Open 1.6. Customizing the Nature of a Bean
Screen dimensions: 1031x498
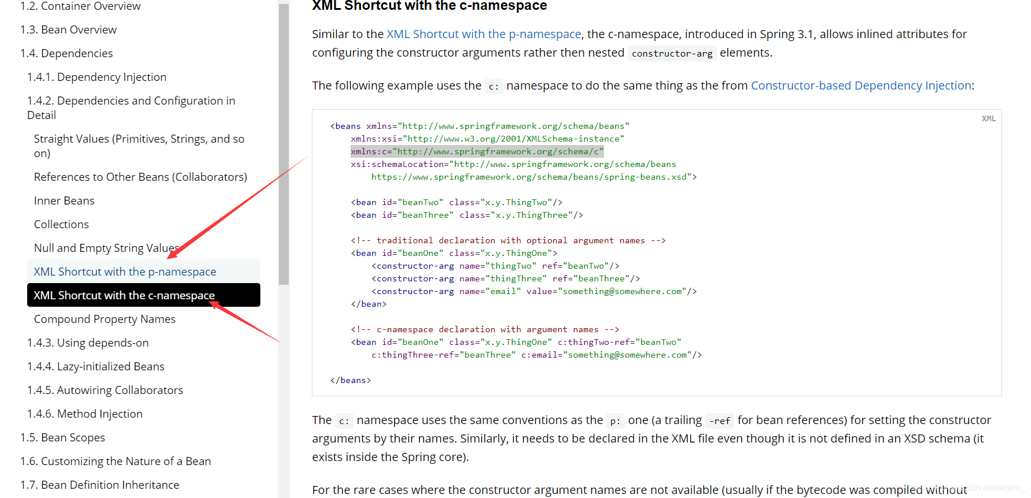(116, 461)
